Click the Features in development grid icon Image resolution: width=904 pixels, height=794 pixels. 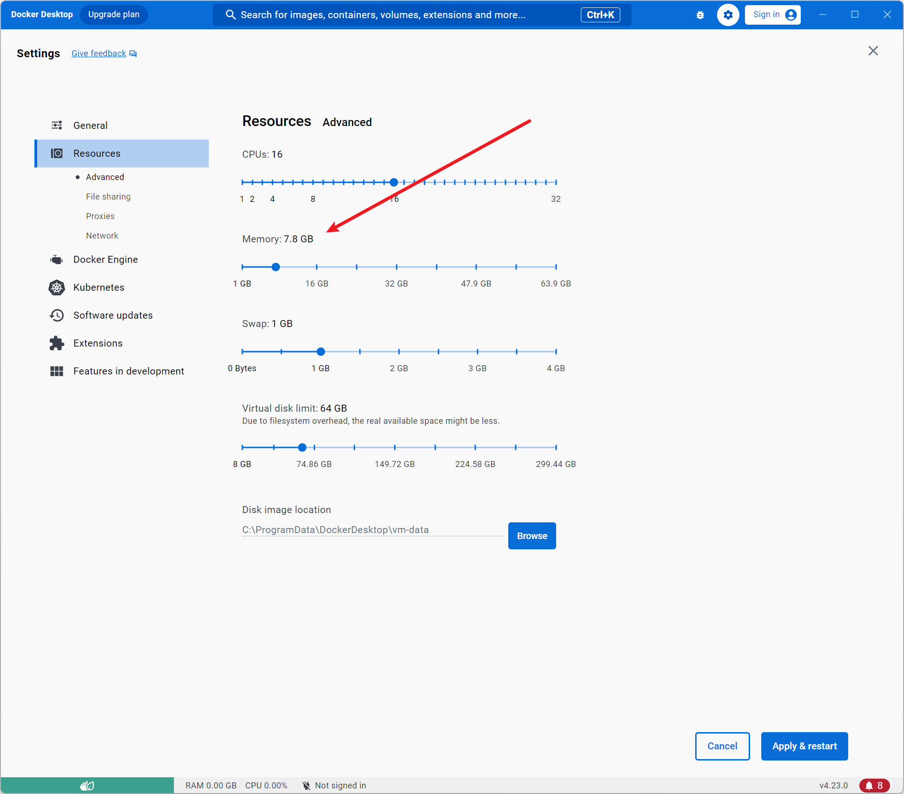57,371
